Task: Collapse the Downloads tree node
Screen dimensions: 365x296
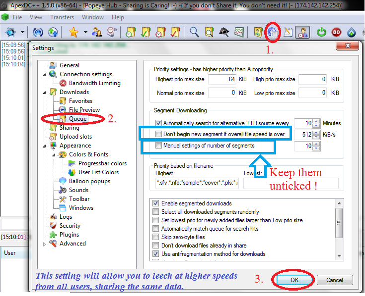Action: (x=44, y=93)
